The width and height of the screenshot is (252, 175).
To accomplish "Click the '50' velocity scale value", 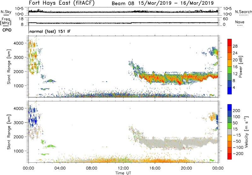I will click(235, 123).
